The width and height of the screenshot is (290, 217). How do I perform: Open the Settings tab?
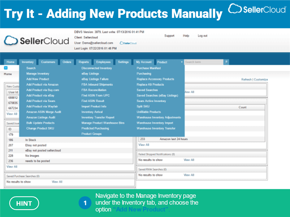123,62
